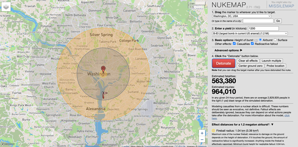Click the Washington label on the map
The height and width of the screenshot is (147, 298).
point(99,74)
